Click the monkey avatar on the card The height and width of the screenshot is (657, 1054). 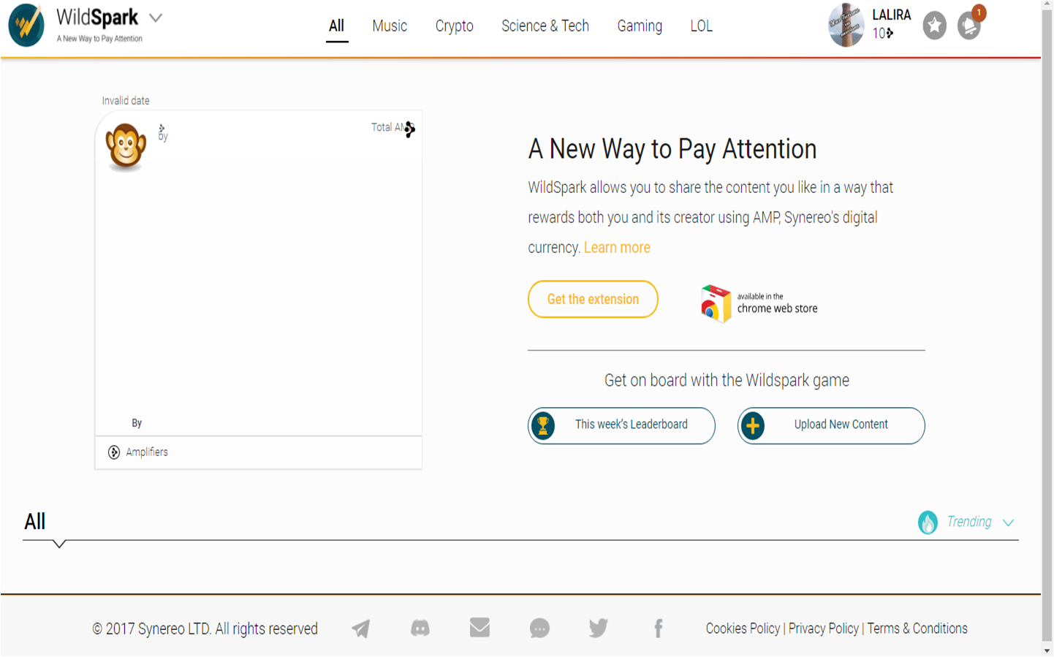[126, 146]
